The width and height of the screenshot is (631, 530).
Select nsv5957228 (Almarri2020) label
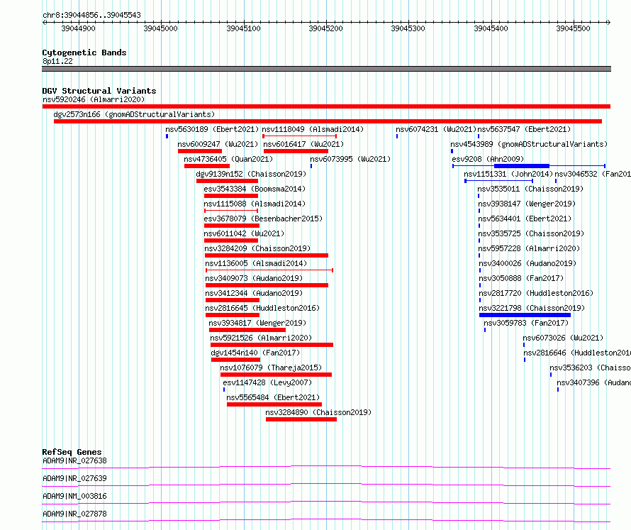click(529, 248)
